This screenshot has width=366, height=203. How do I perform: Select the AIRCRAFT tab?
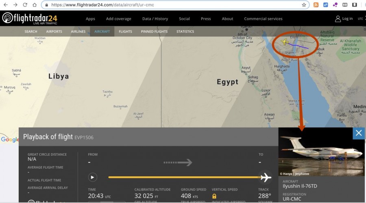pyautogui.click(x=102, y=31)
